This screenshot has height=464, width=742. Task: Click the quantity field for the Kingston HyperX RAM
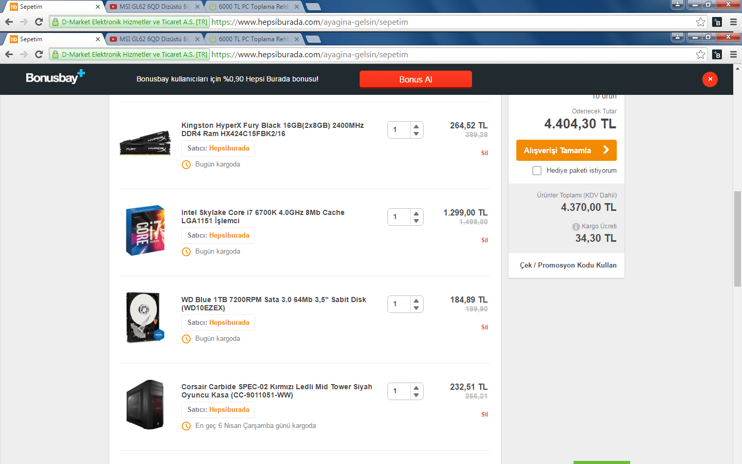click(399, 130)
